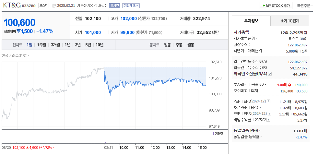
Task: Select the 5년 line chart period
Action: (x=88, y=45)
